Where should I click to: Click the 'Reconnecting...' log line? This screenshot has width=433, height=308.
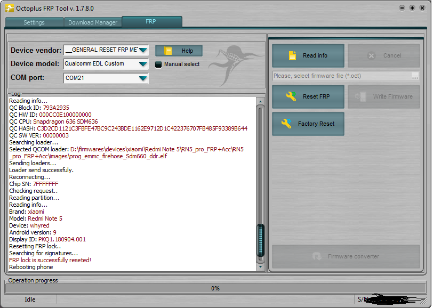pyautogui.click(x=30, y=177)
